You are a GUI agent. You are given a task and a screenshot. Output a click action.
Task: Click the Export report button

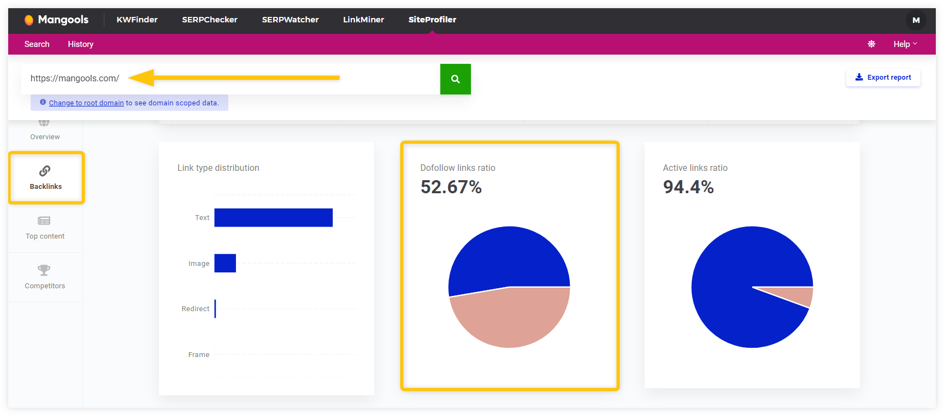883,78
